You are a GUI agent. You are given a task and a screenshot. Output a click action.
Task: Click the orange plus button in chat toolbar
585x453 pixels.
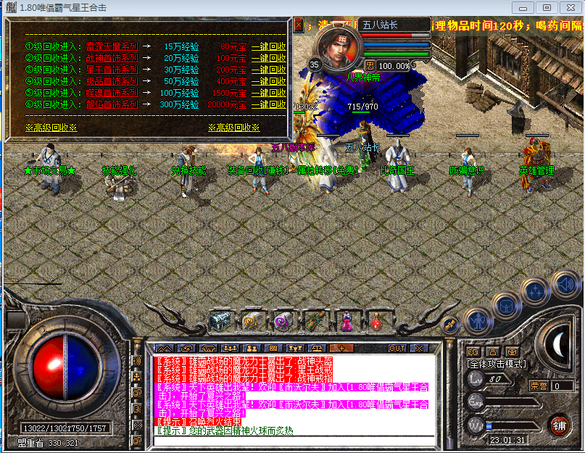[341, 349]
